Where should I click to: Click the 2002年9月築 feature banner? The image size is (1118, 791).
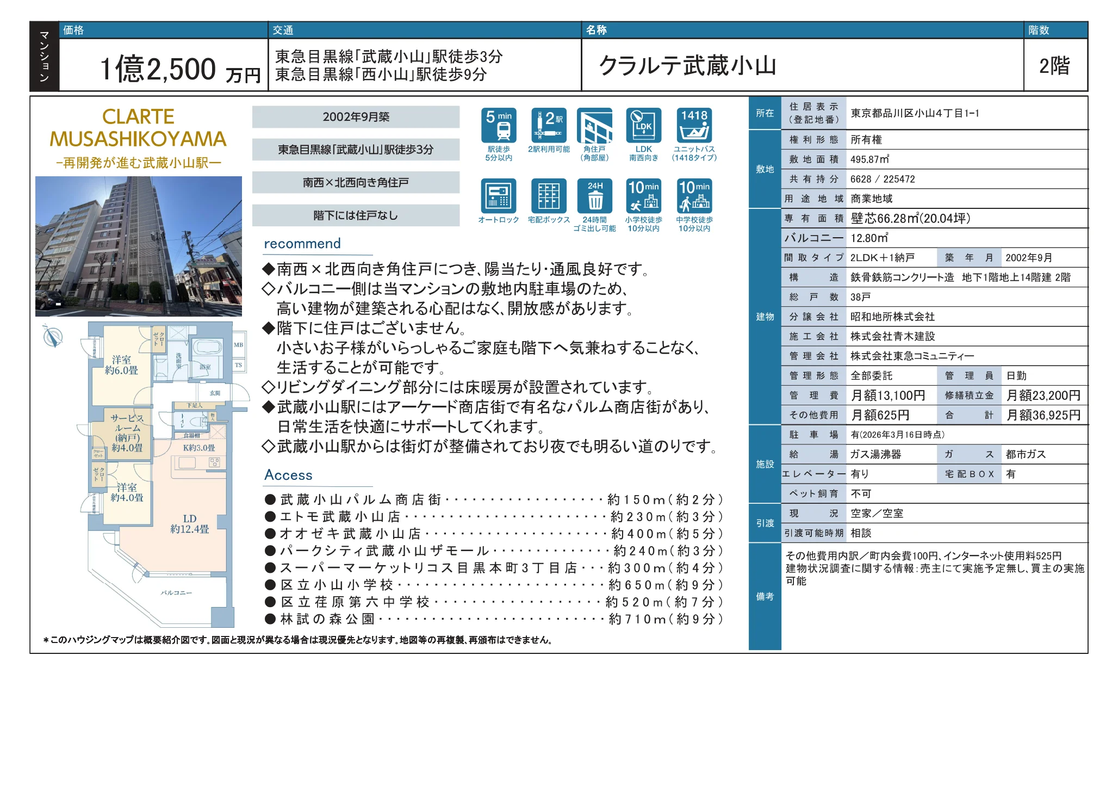pos(356,117)
